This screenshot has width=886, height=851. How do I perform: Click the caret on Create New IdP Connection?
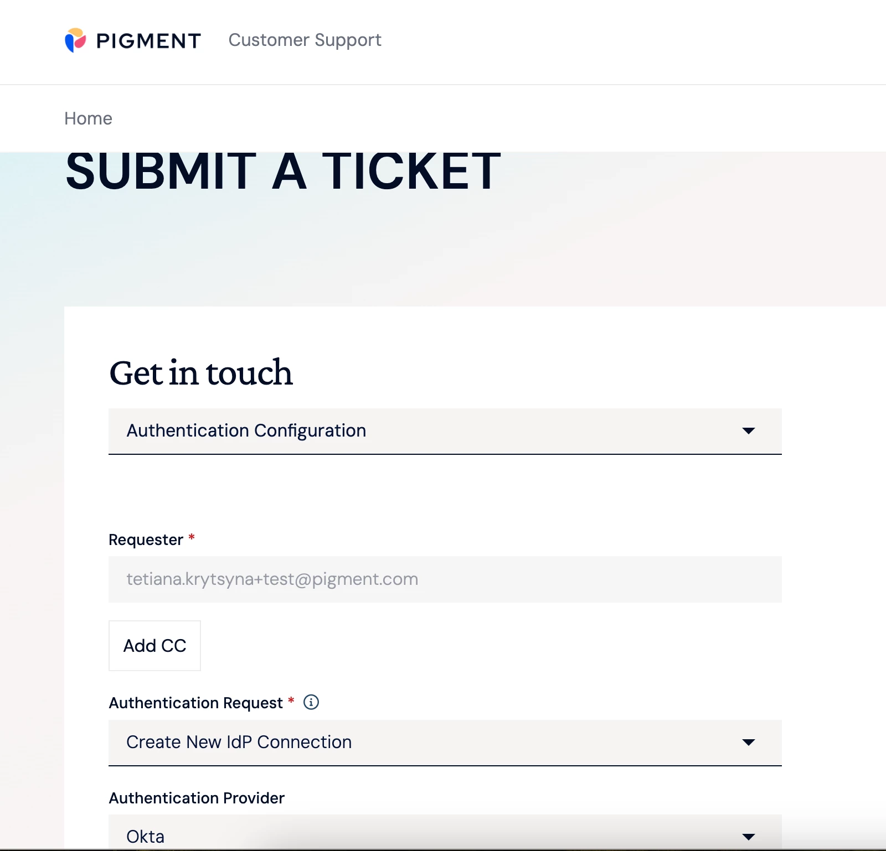tap(749, 743)
